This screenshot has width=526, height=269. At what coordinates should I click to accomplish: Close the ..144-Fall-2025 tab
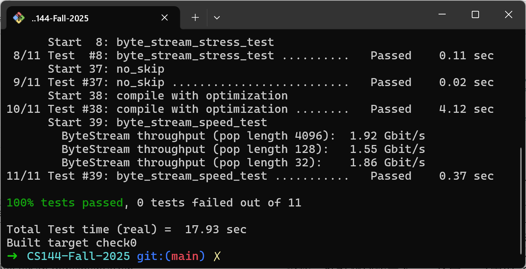click(164, 17)
